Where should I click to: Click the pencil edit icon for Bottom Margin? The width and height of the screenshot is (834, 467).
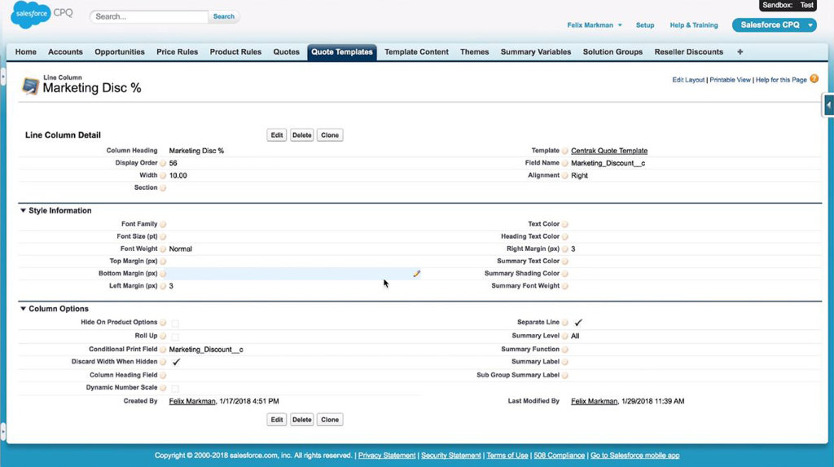[416, 274]
